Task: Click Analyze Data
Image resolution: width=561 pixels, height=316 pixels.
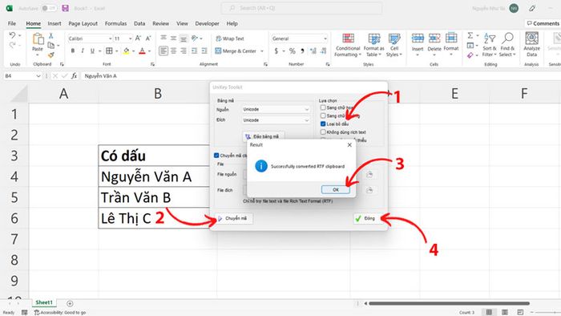Action: click(531, 45)
